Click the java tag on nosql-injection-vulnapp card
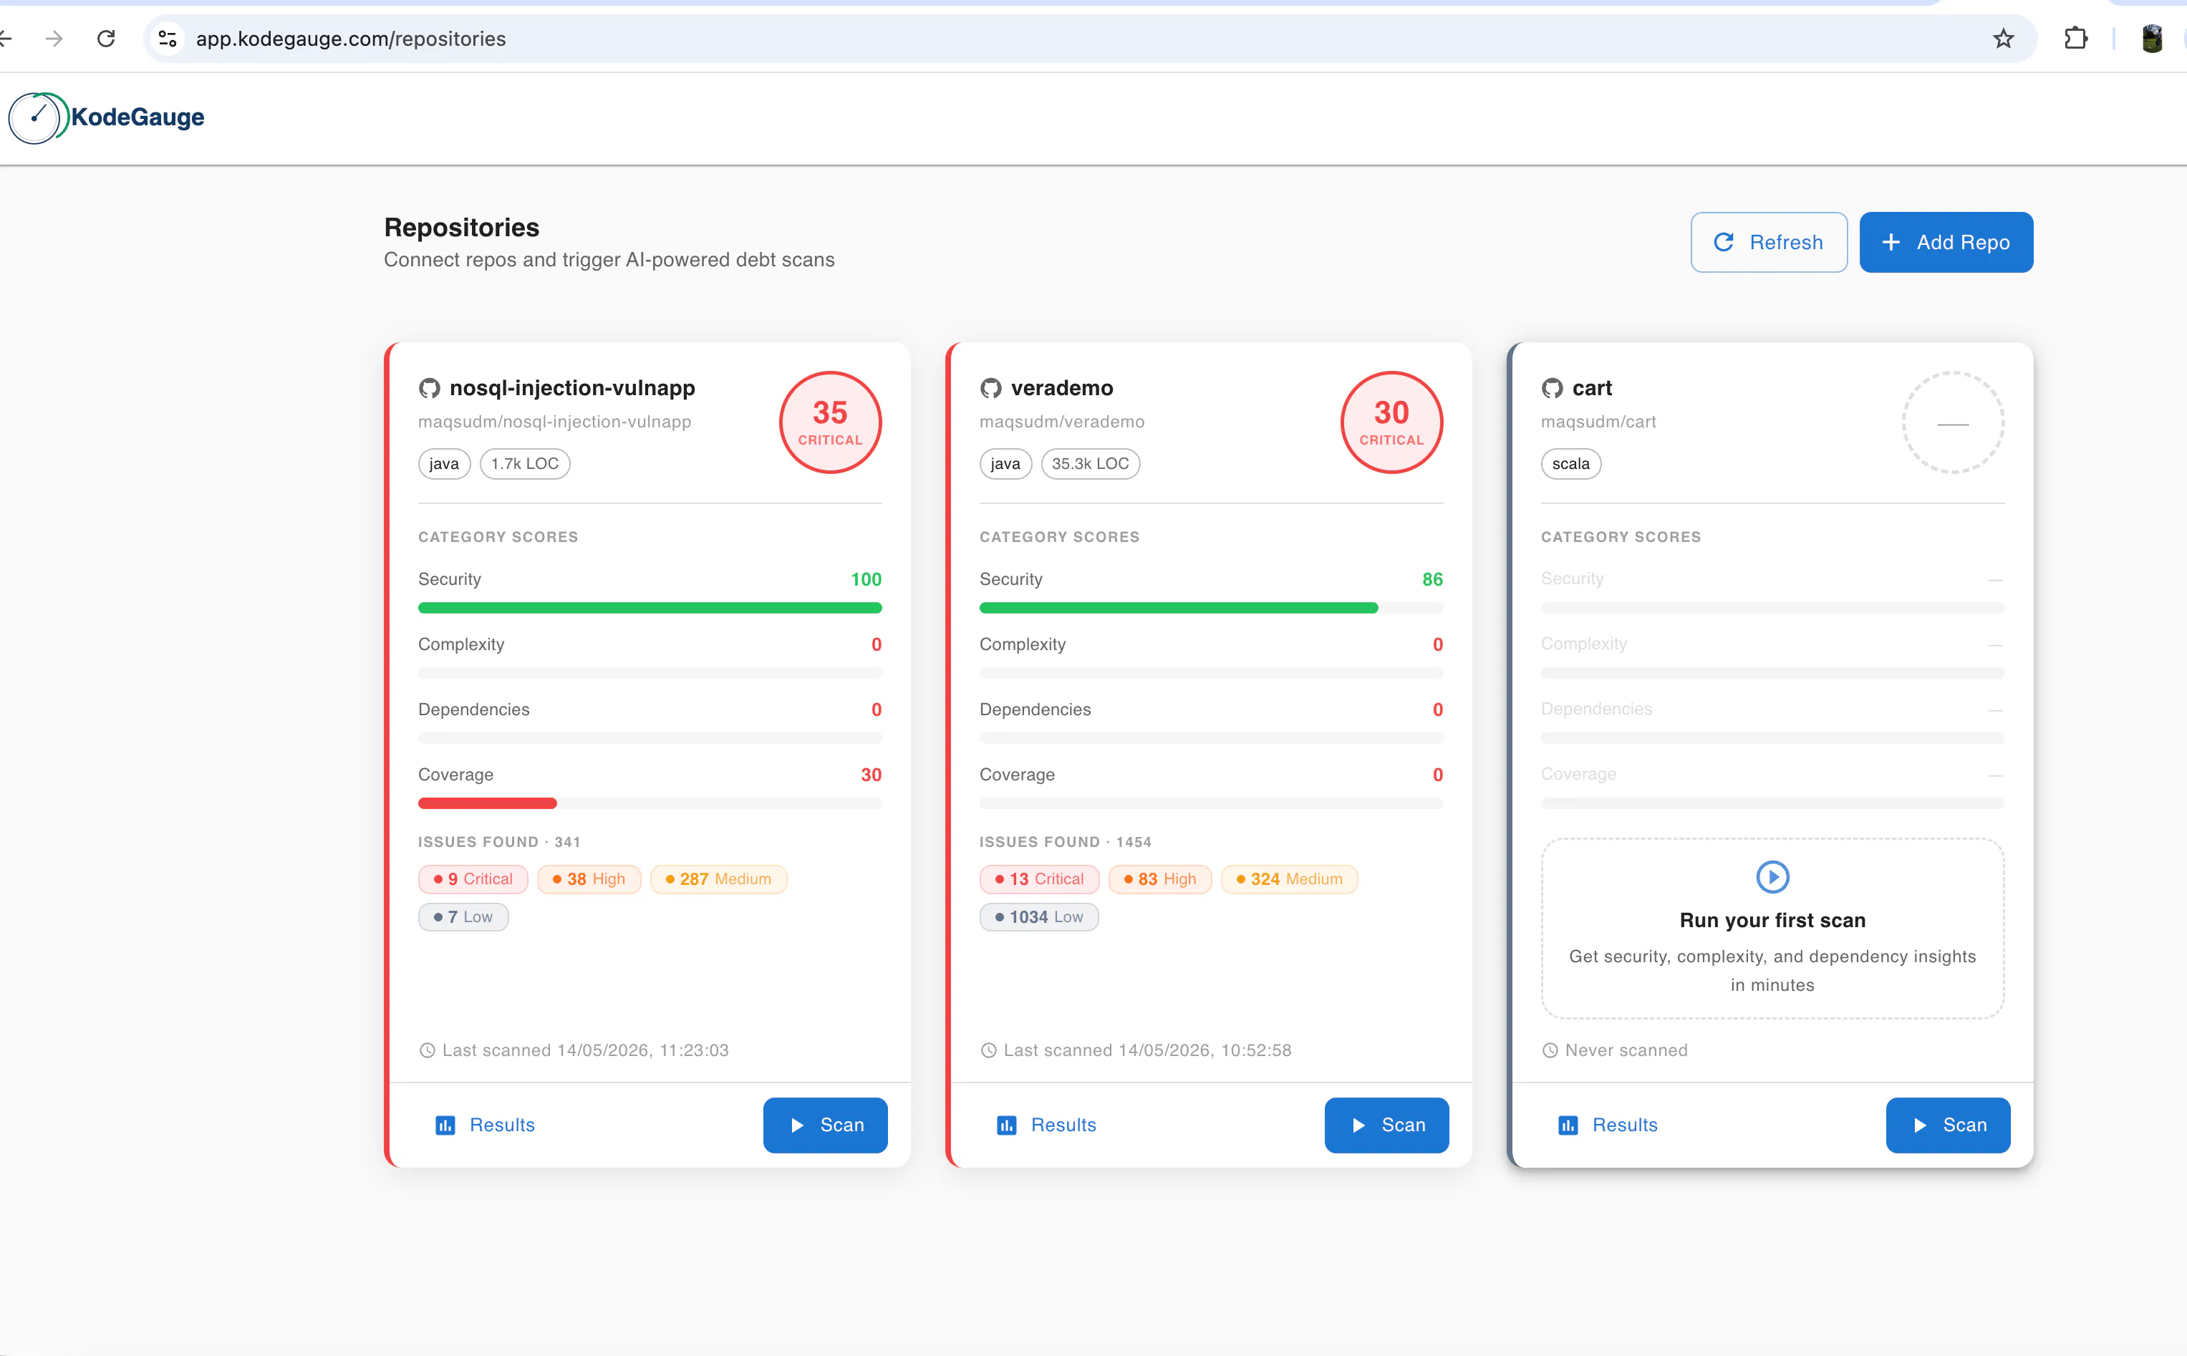The width and height of the screenshot is (2187, 1356). point(444,464)
